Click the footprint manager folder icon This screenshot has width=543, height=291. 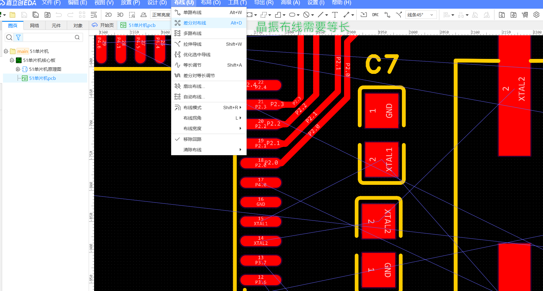(513, 15)
